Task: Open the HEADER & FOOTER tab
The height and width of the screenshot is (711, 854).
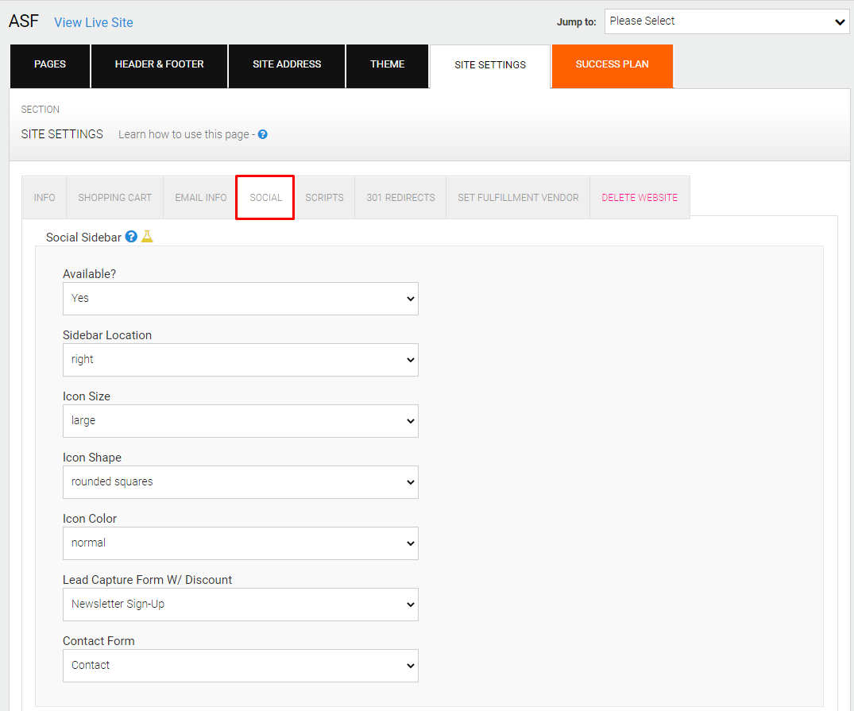Action: [x=158, y=66]
